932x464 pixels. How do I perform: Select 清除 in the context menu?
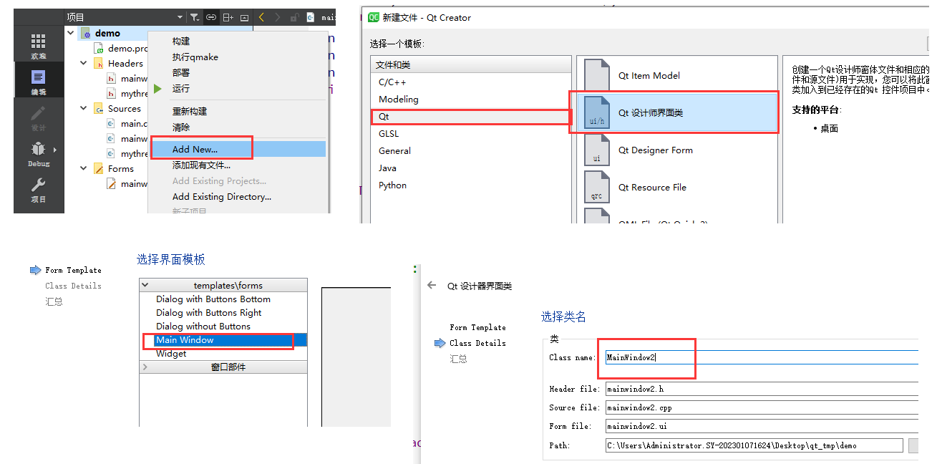click(181, 127)
